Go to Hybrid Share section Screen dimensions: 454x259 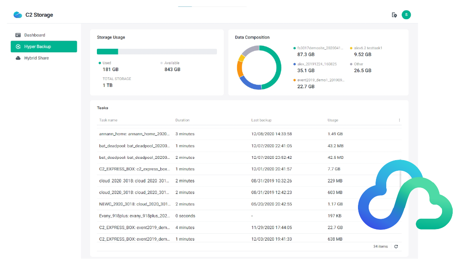(44, 58)
